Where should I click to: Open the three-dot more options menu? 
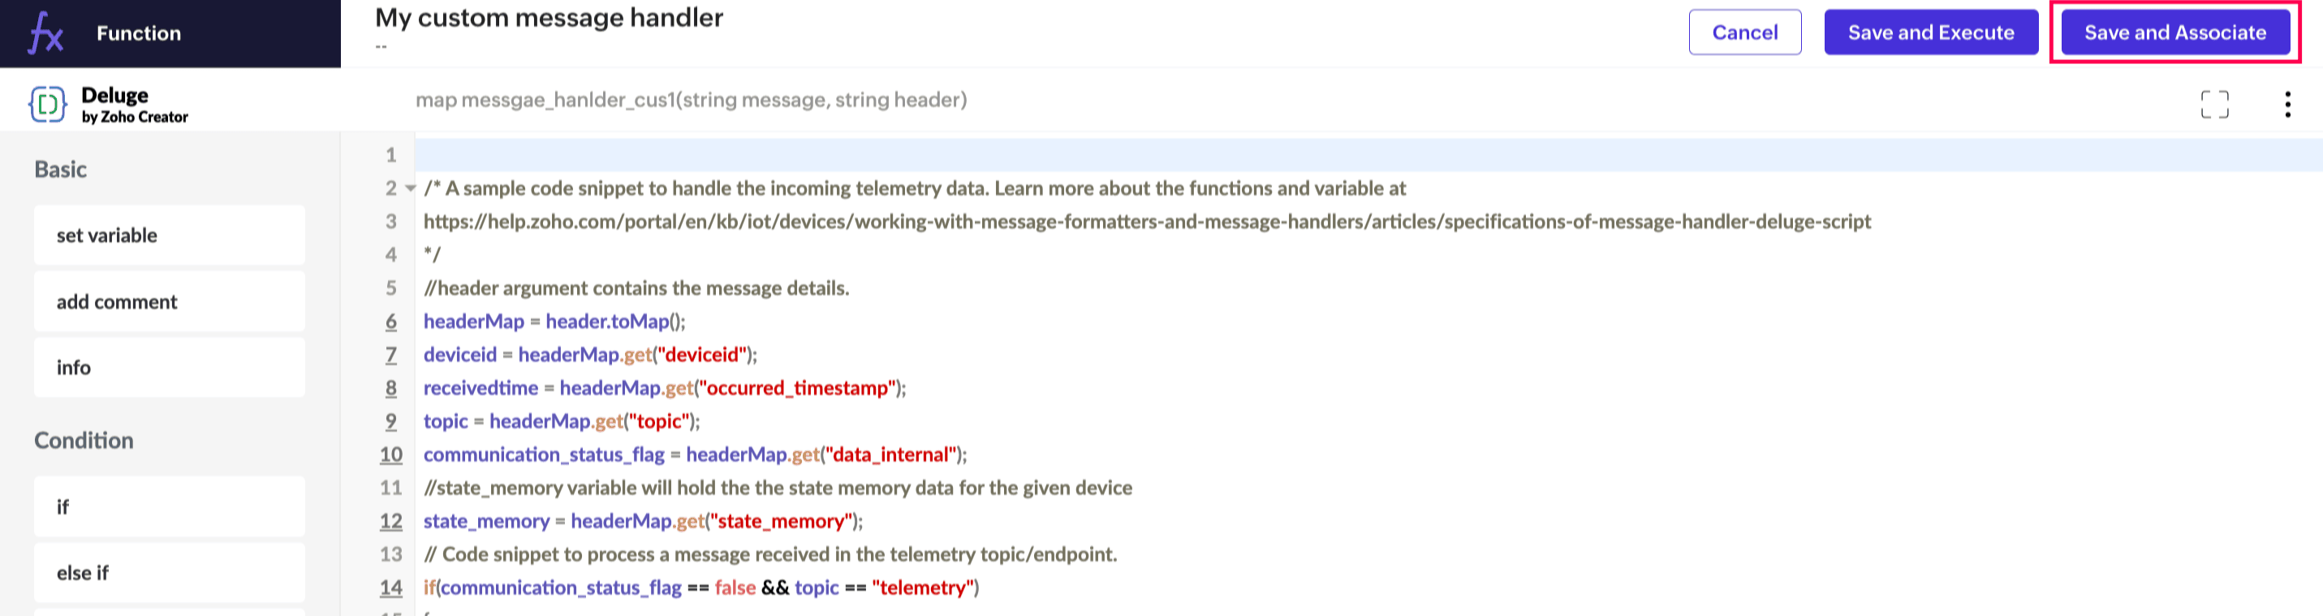[x=2287, y=105]
